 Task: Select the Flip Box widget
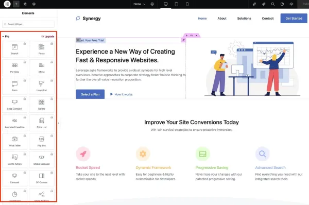click(42, 141)
